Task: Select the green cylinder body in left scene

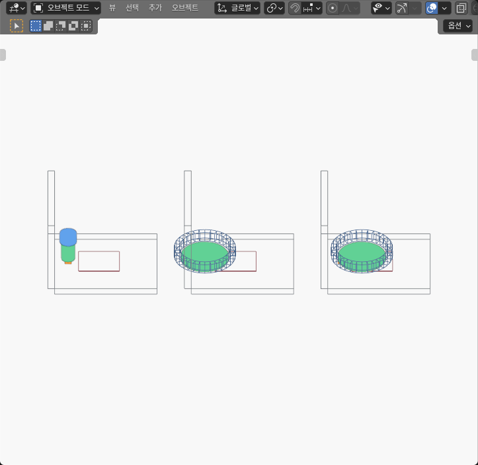Action: (x=68, y=253)
